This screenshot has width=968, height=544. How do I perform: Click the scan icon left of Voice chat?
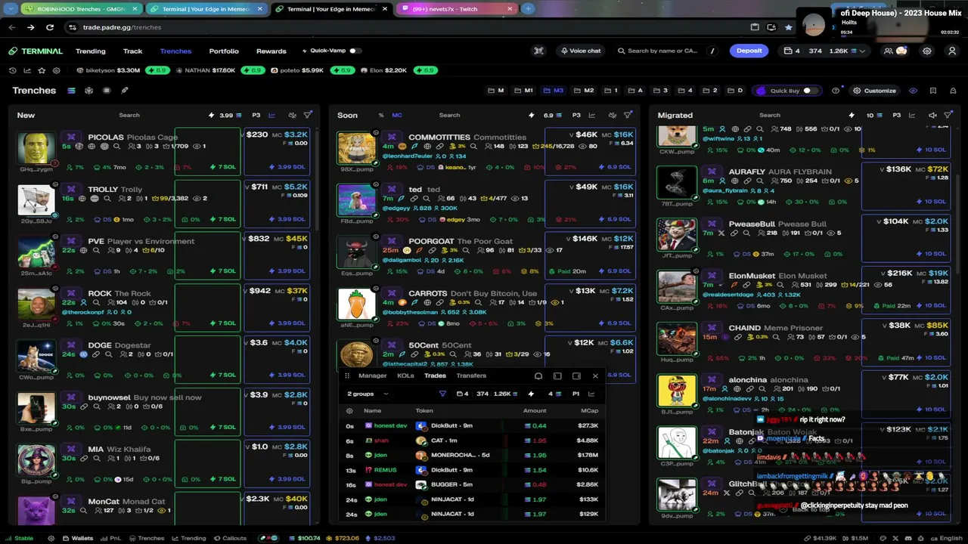coord(538,51)
